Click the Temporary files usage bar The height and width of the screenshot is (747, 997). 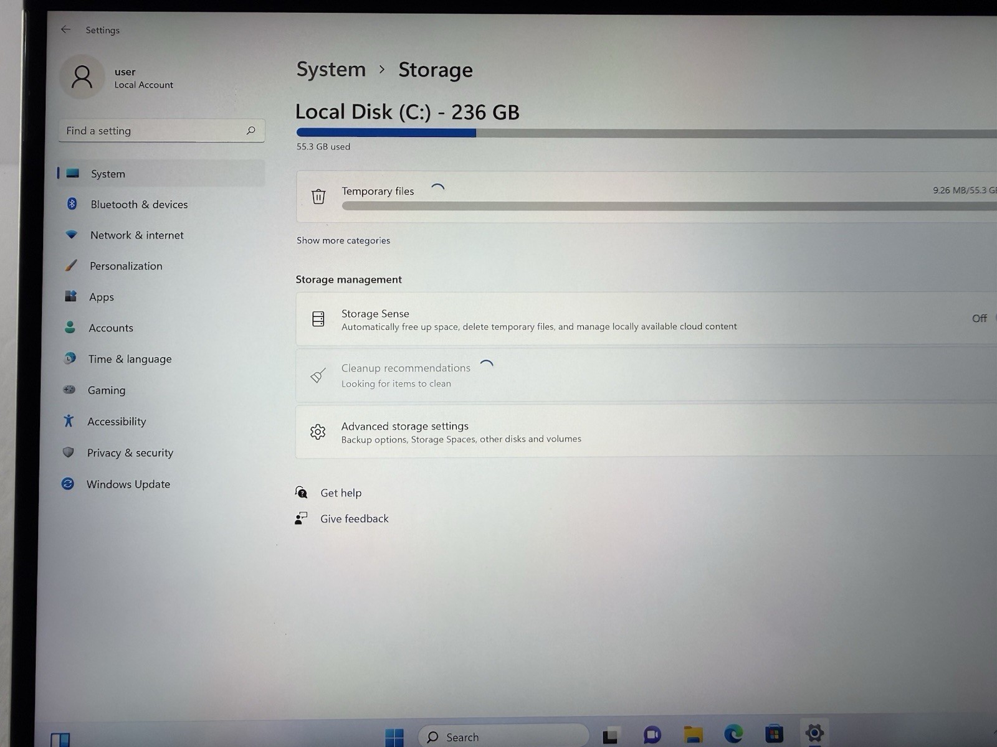coord(669,206)
